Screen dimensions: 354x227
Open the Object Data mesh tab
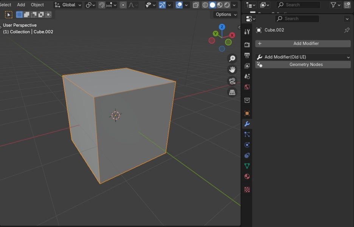[x=247, y=166]
